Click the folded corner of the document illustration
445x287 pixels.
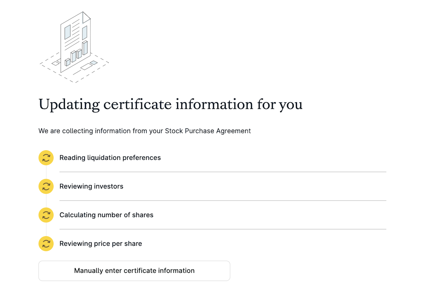[86, 17]
